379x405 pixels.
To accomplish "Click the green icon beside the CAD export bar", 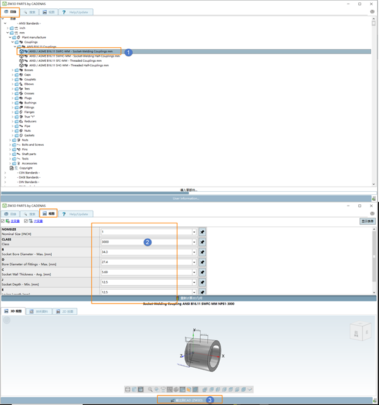I will [x=375, y=400].
